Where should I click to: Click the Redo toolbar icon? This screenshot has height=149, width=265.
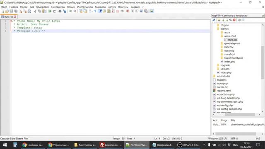54,11
